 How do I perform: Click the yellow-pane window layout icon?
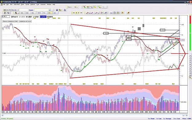[x=118, y=13]
